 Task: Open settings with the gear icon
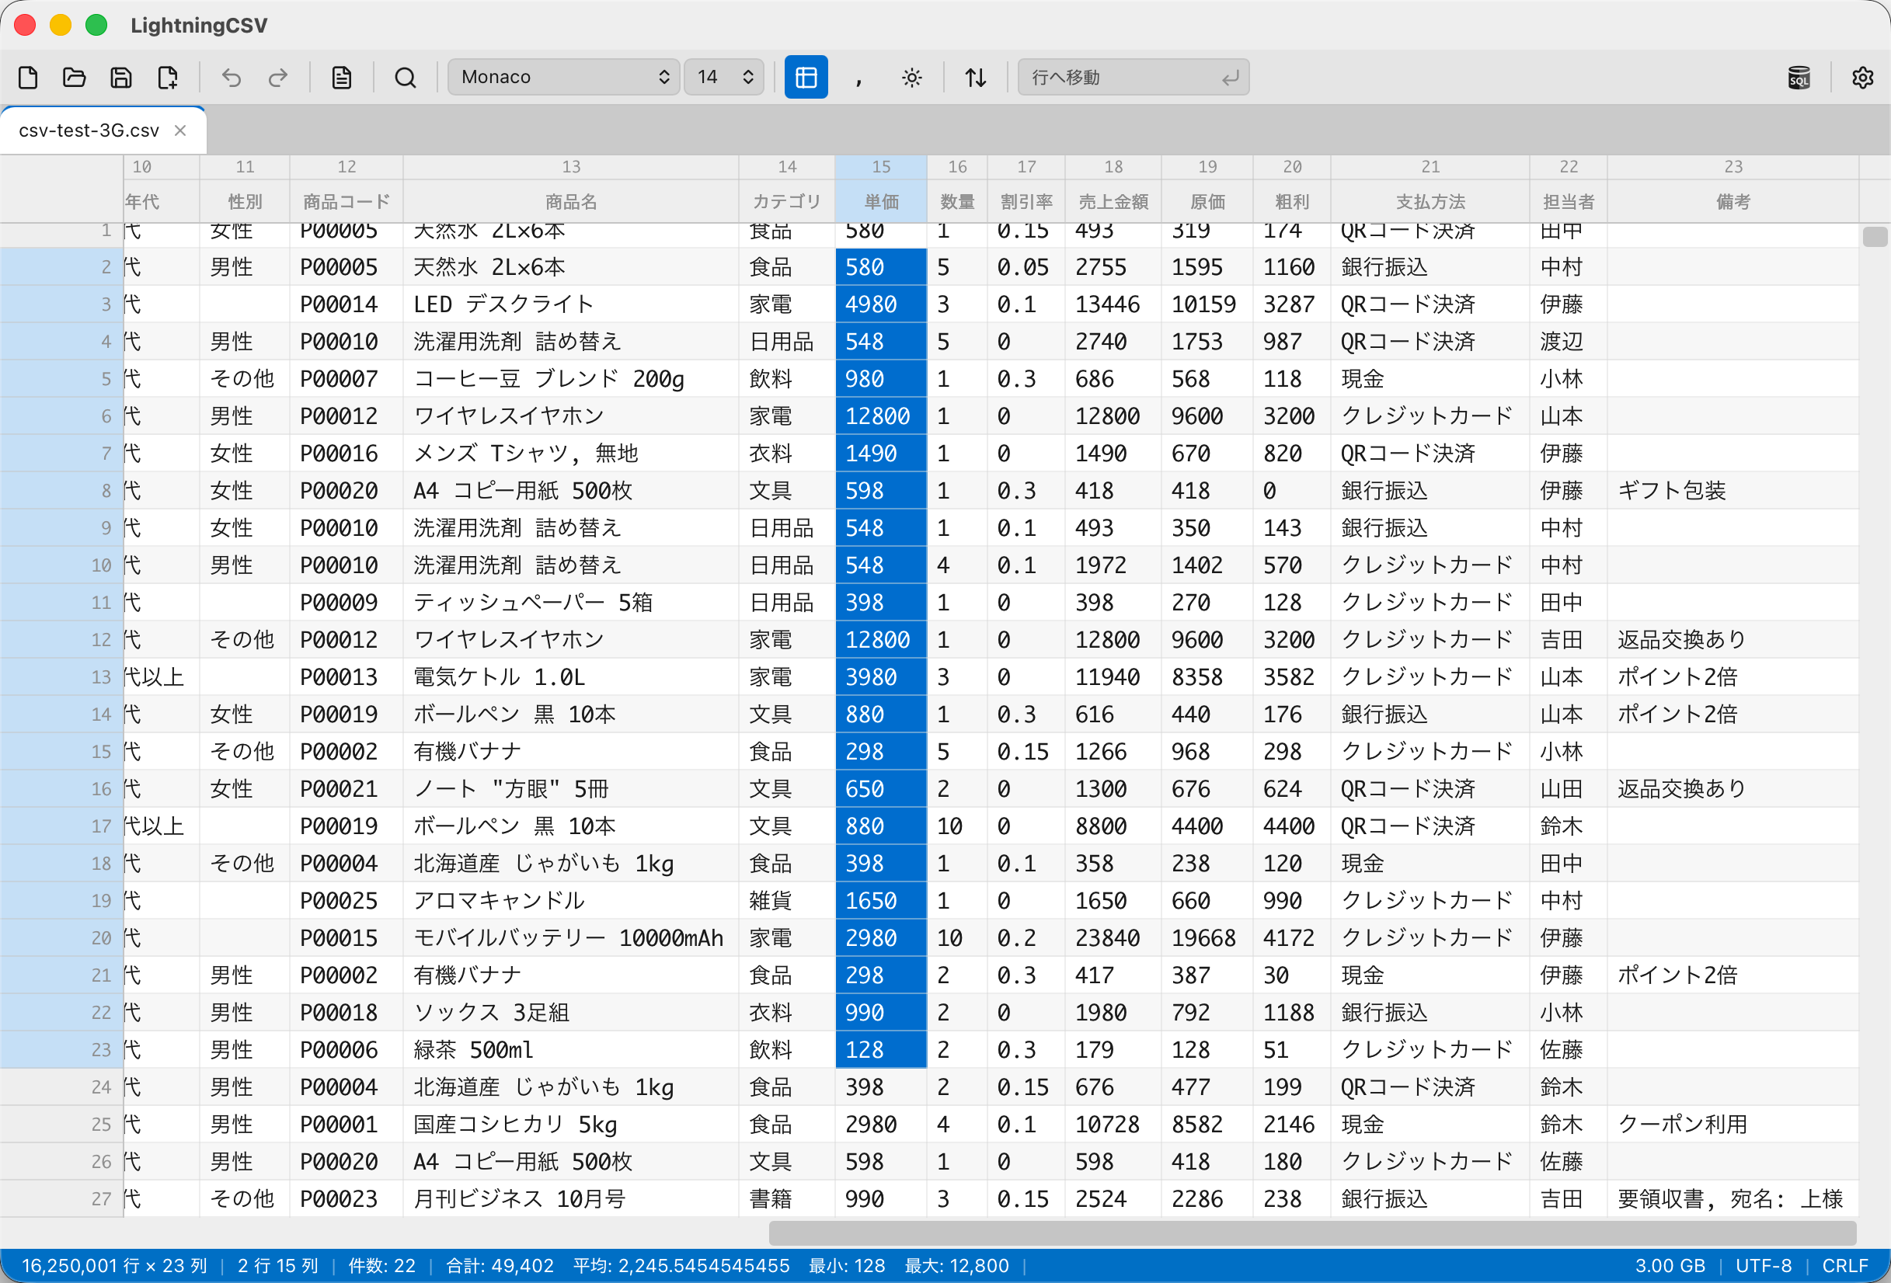[1862, 78]
